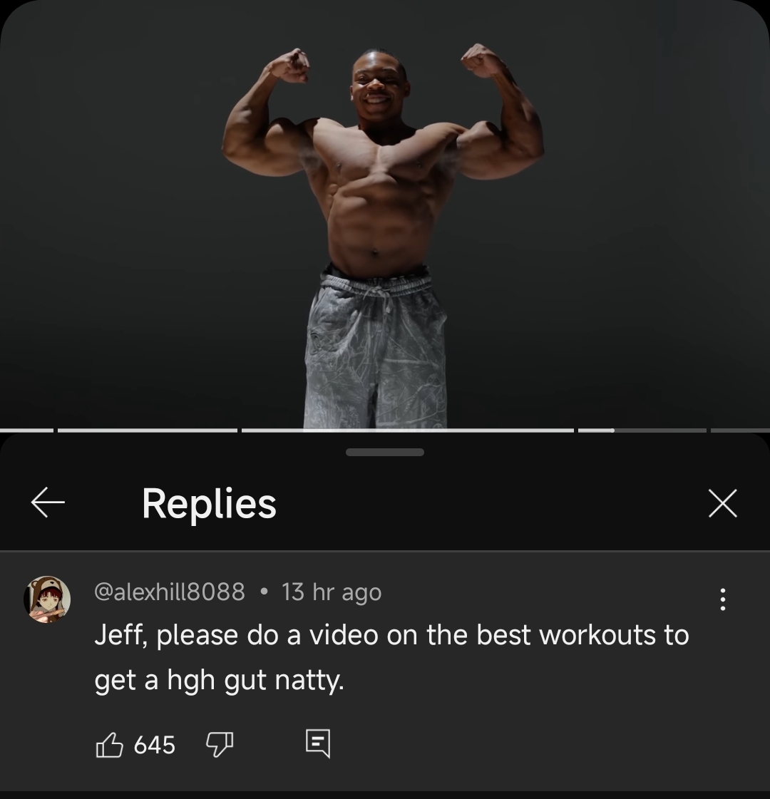Screen dimensions: 770x799
Task: Jump to the final chapter segment
Action: [741, 431]
